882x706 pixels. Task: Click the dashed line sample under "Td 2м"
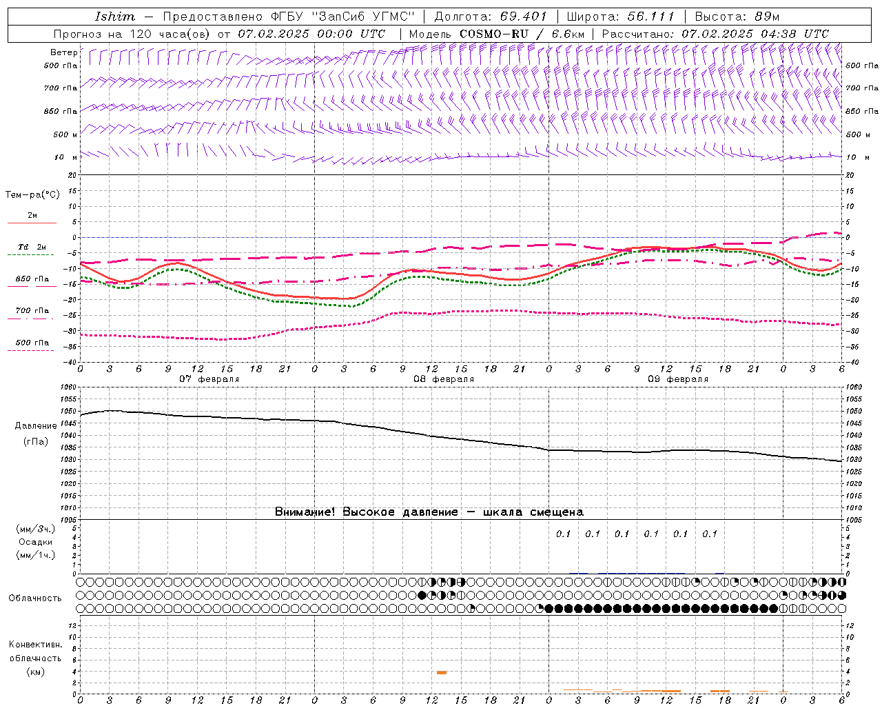(x=30, y=255)
